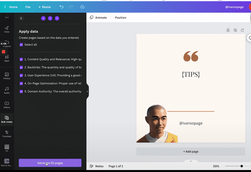The width and height of the screenshot is (251, 172).
Task: Open the Audio panel
Action: (7, 90)
